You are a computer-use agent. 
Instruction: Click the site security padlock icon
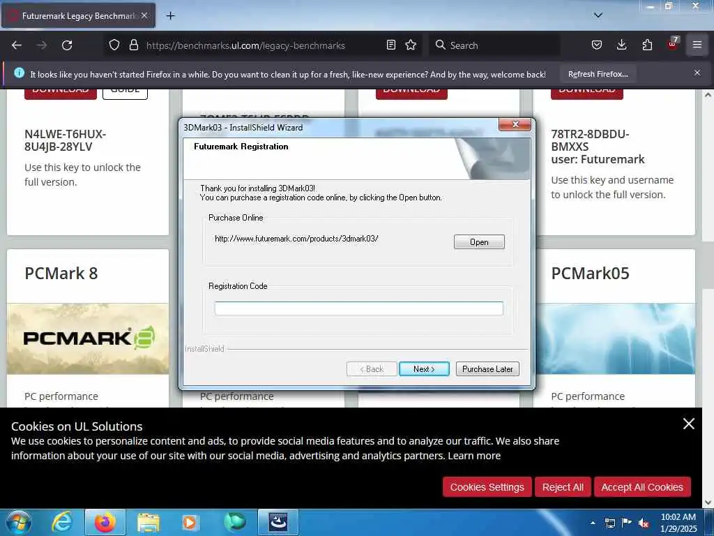coord(133,45)
